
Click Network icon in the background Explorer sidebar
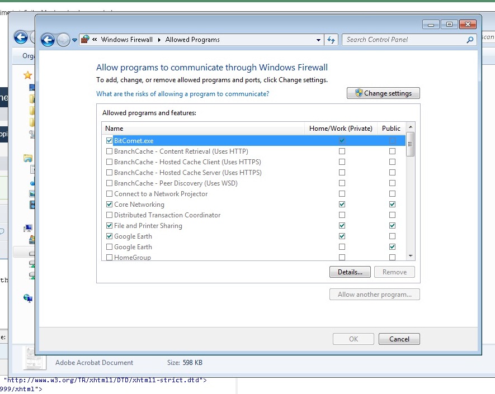click(x=28, y=298)
